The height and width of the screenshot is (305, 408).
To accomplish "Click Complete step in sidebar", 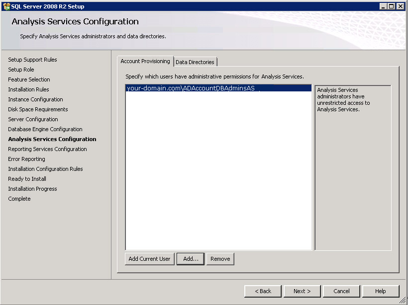I will tap(19, 199).
